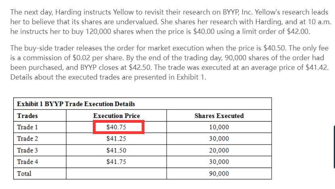
Task: Click the Execution Price column header
Action: click(116, 116)
